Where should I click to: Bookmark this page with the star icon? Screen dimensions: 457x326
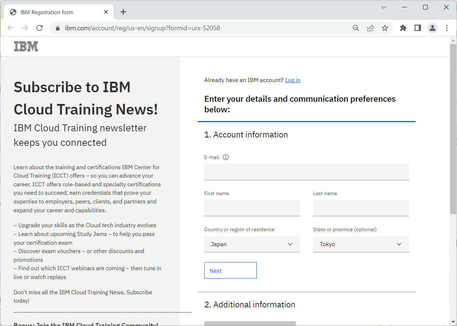click(x=385, y=28)
